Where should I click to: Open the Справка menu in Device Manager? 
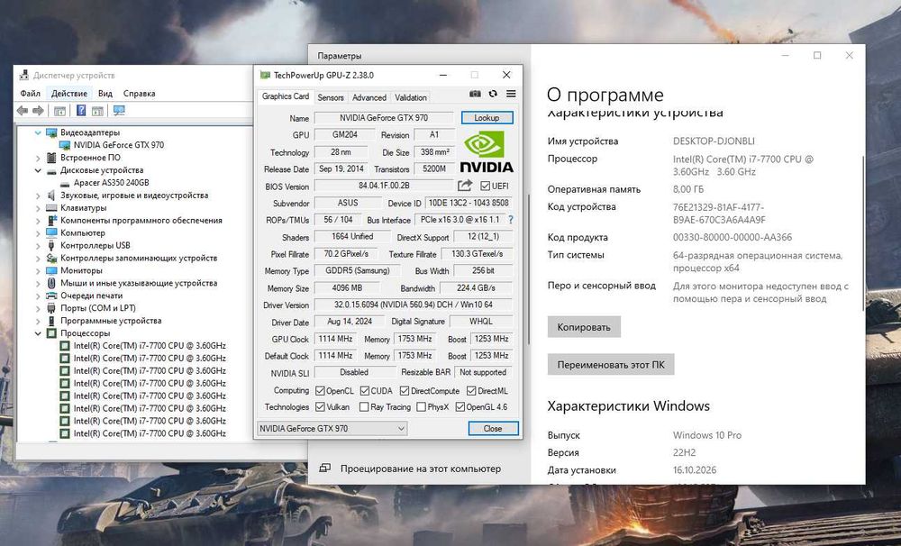tap(139, 93)
